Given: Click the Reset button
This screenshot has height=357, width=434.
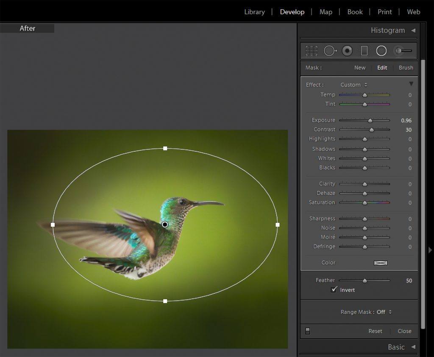Looking at the screenshot, I should (x=375, y=331).
